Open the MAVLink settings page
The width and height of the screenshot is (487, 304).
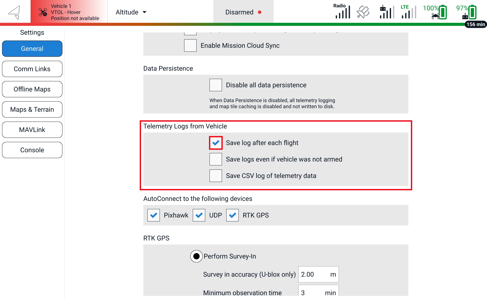[x=32, y=130]
